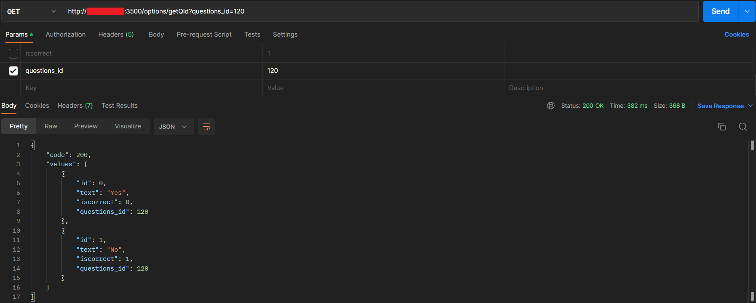Screen dimensions: 756x303
Task: Copy the response body using copy icon
Action: [x=721, y=127]
